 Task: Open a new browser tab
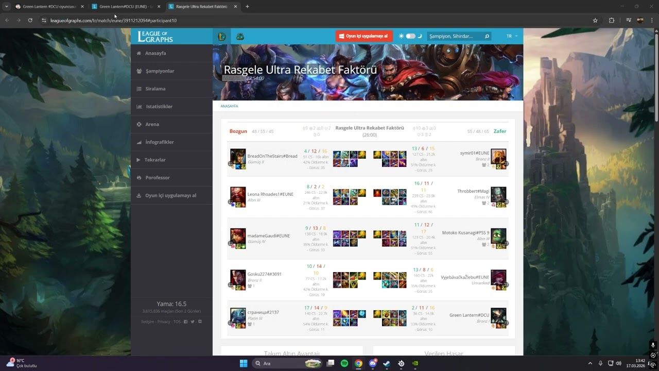(x=247, y=7)
